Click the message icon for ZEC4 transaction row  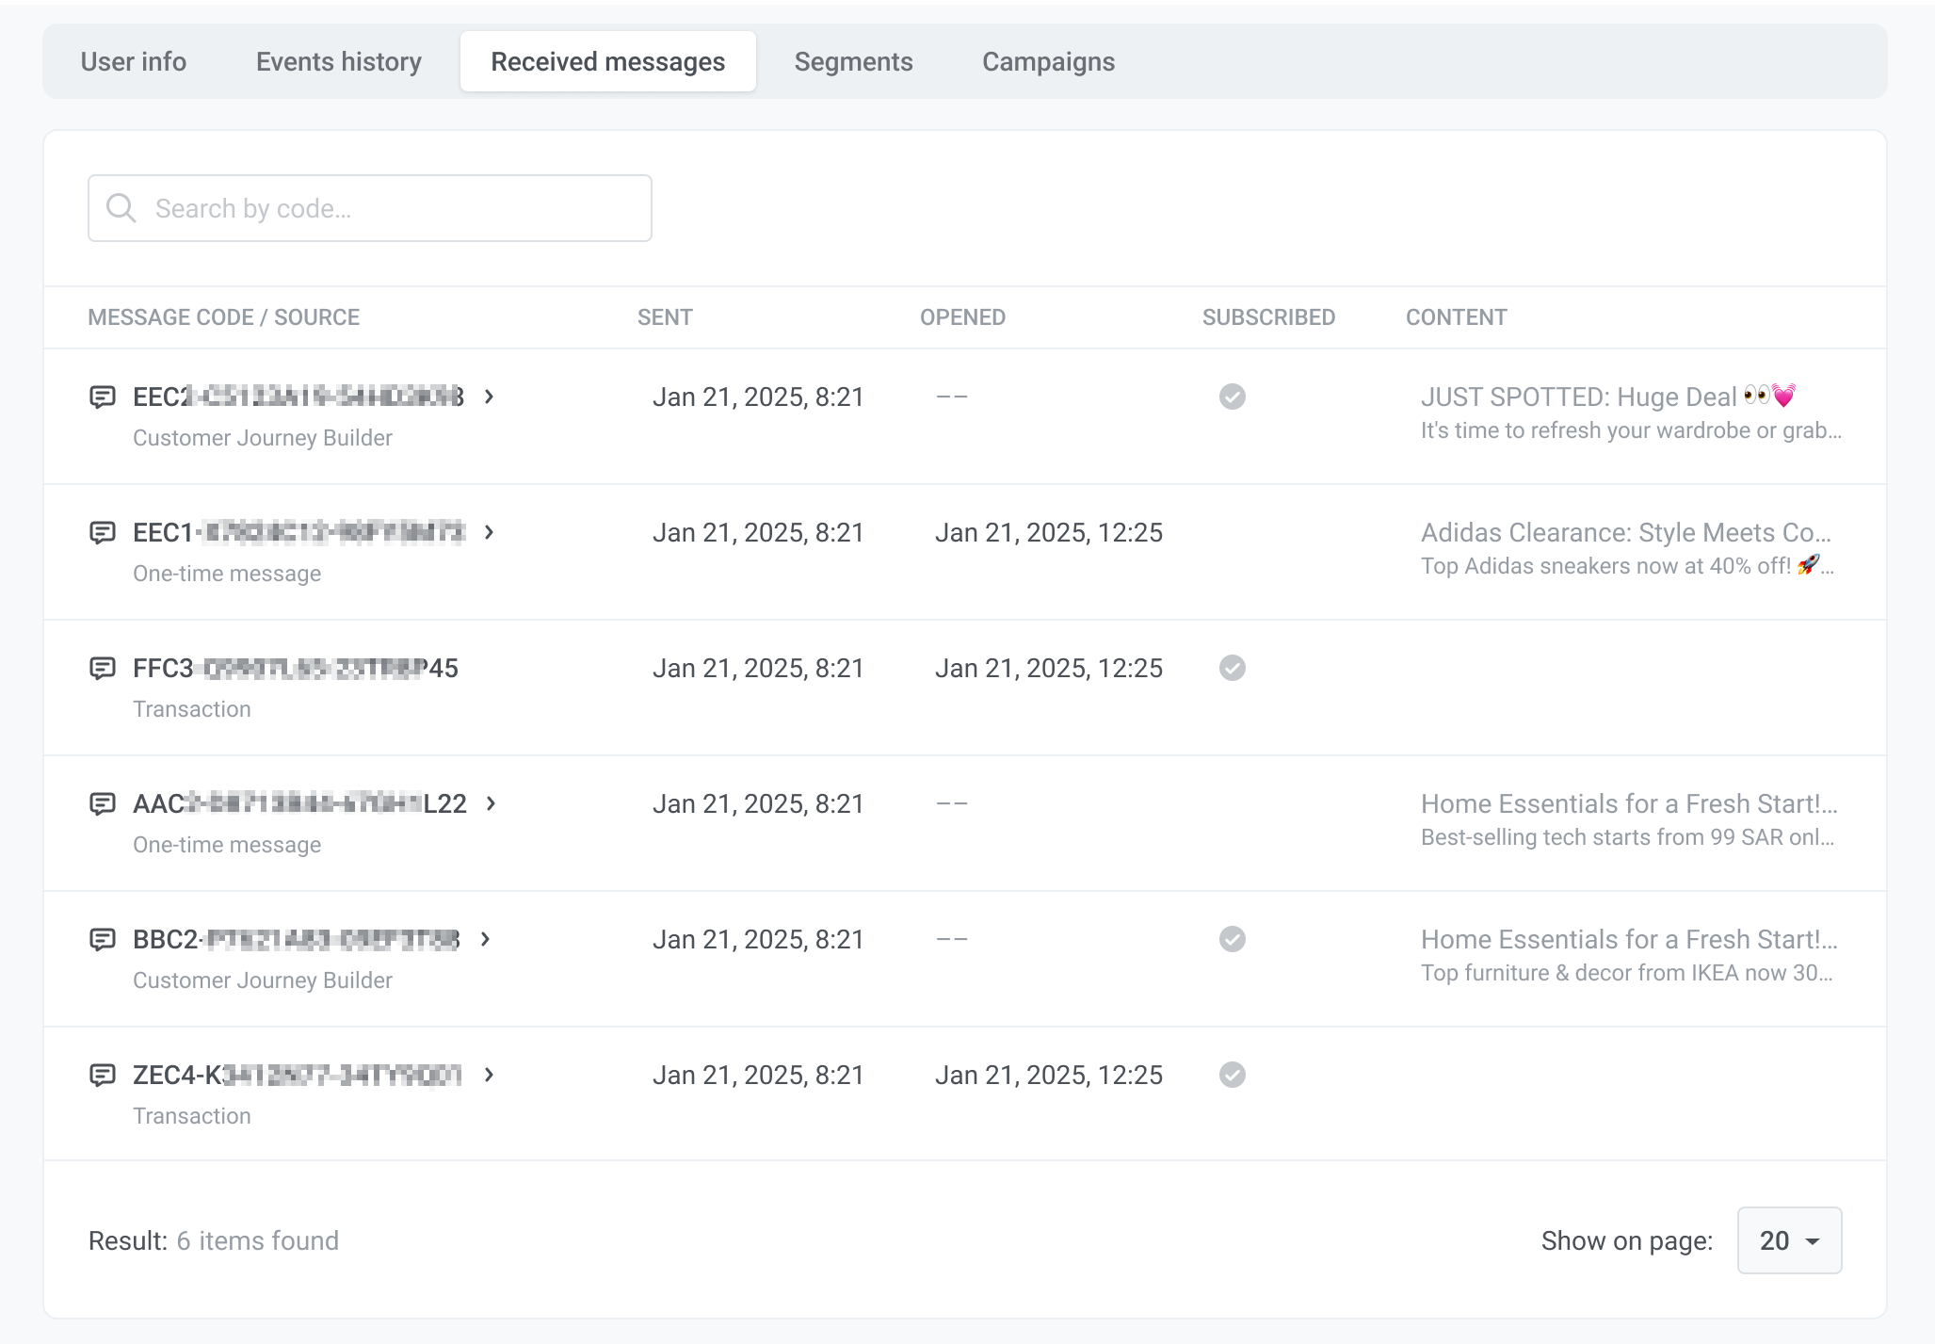pyautogui.click(x=105, y=1075)
